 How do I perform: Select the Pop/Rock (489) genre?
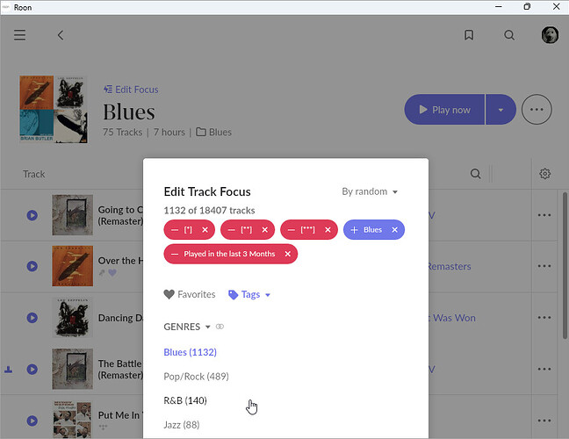click(197, 377)
